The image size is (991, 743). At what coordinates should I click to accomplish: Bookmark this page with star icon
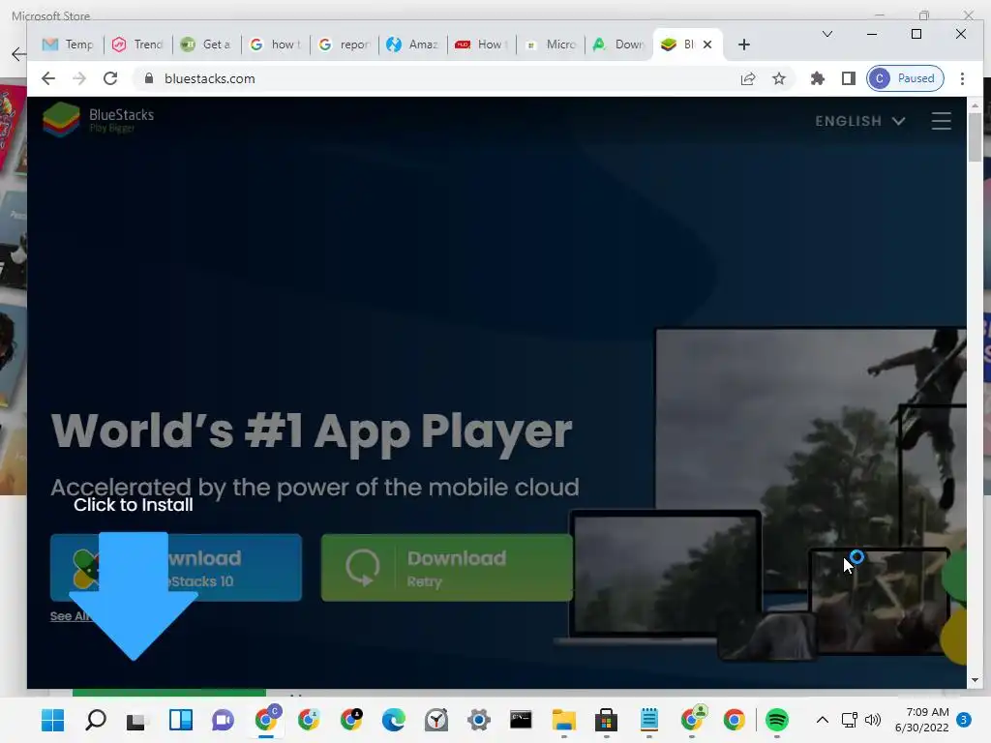click(x=779, y=78)
